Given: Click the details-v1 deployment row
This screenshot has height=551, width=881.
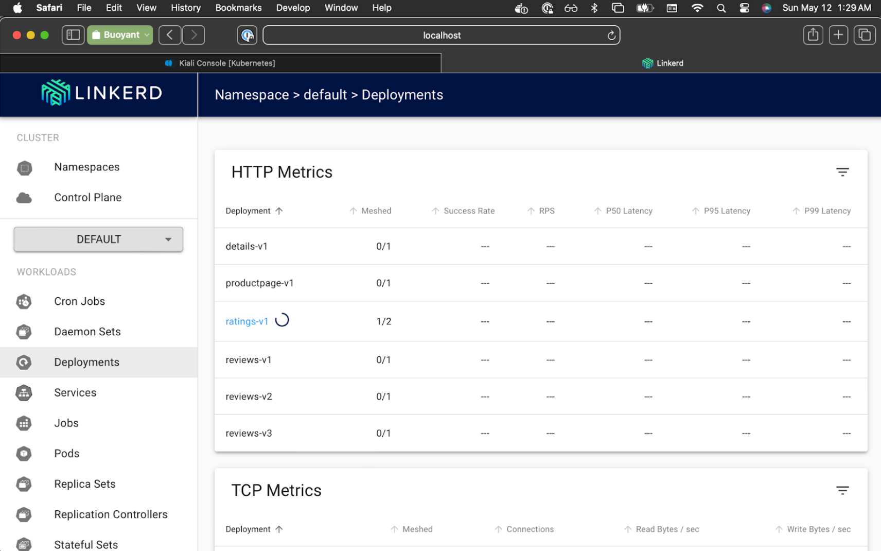Looking at the screenshot, I should (x=541, y=247).
